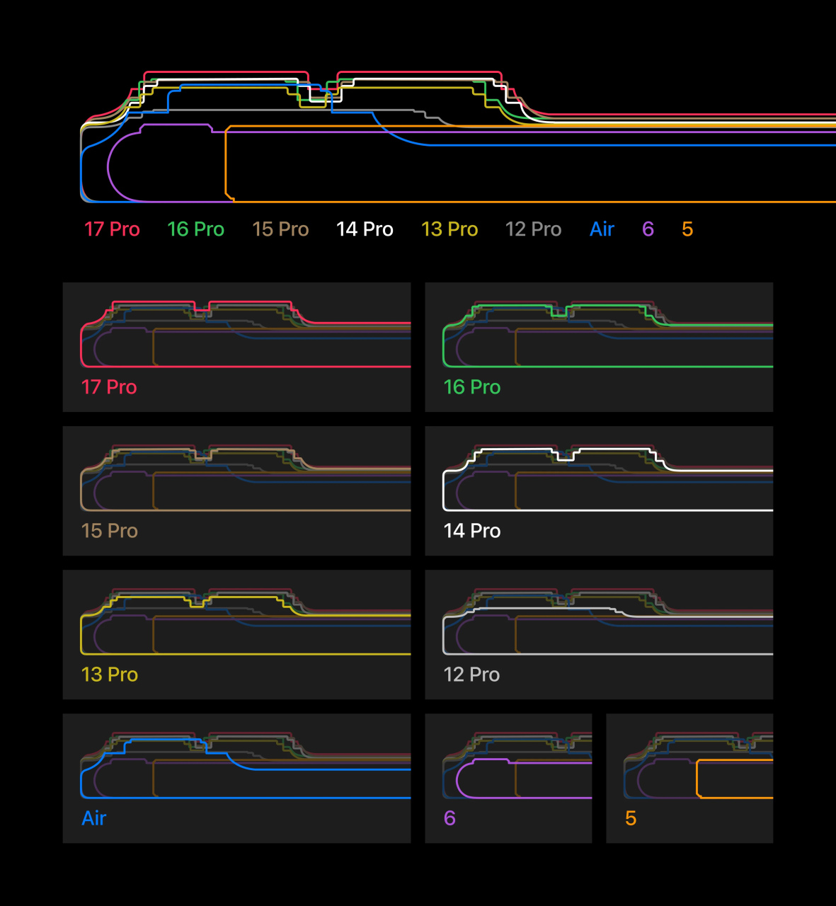This screenshot has width=836, height=906.
Task: Click the 12 Pro profile card
Action: coord(599,634)
